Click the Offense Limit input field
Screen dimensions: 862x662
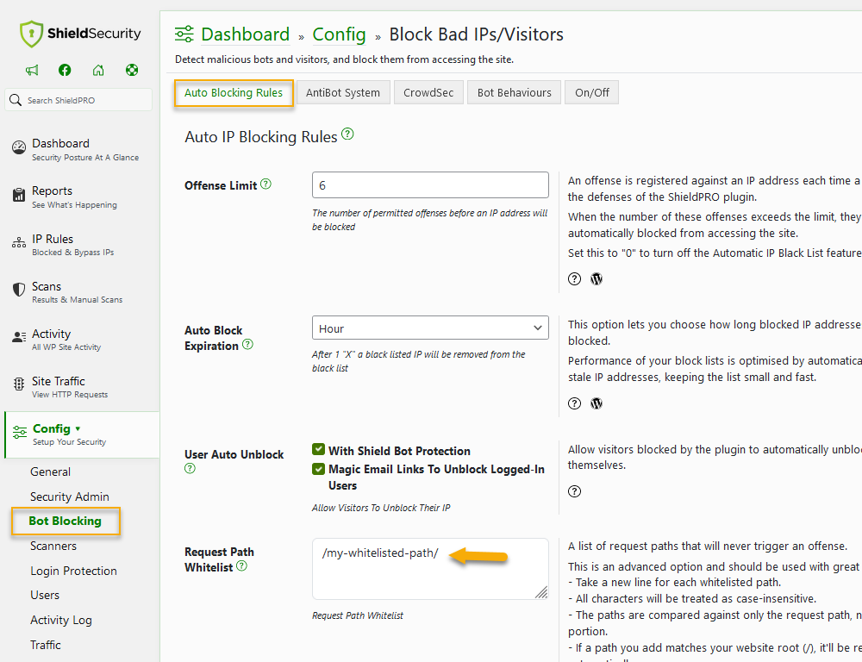pos(430,184)
